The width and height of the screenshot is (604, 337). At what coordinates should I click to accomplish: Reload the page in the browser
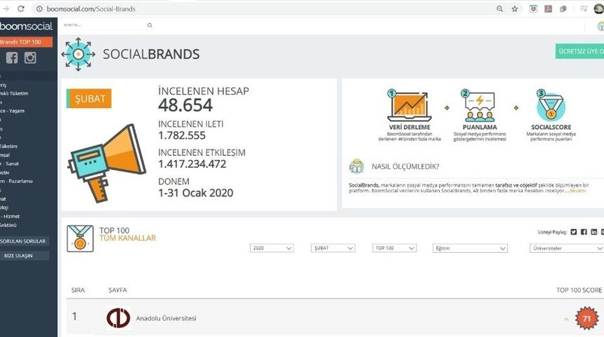click(20, 8)
